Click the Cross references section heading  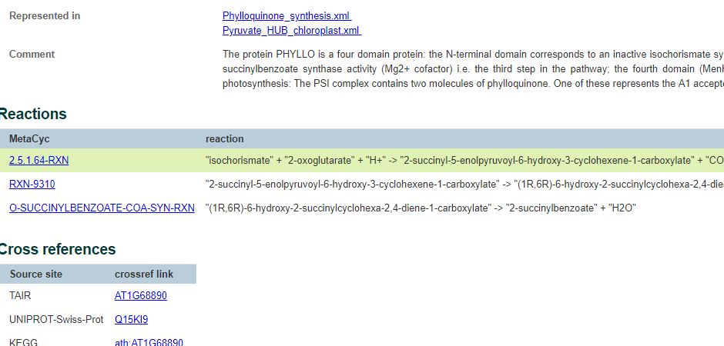coord(57,250)
